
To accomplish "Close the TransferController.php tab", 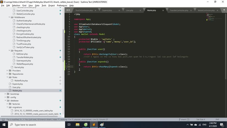I will tap(191, 10).
